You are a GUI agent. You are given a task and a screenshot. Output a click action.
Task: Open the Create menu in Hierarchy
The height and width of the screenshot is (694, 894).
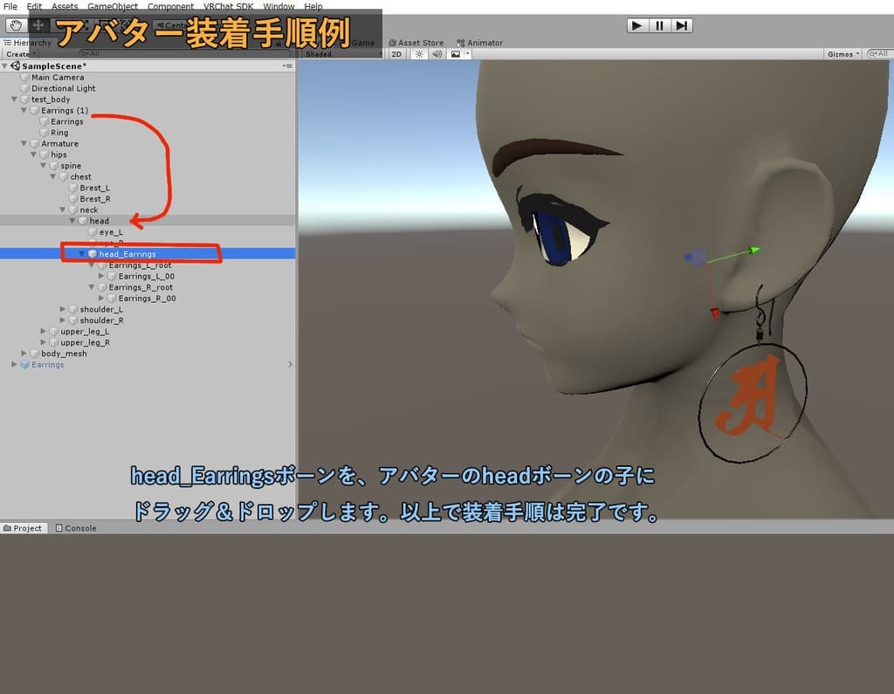[x=19, y=53]
